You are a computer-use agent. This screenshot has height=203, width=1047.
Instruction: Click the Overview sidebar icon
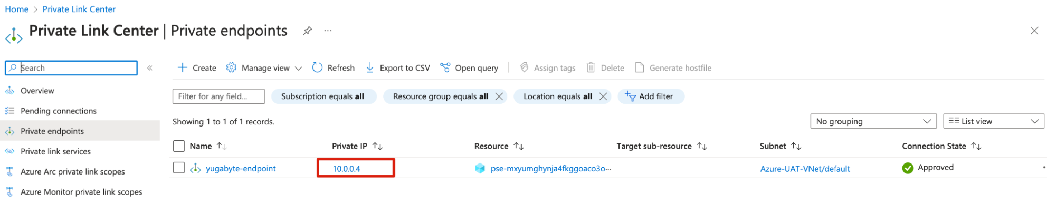point(9,91)
